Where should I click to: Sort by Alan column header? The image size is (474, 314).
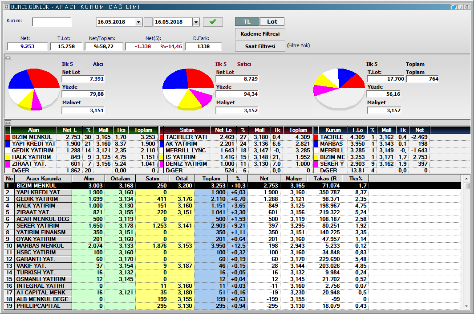[x=33, y=130]
